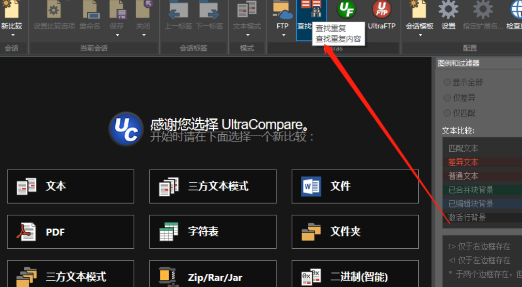The image size is (522, 287).
Task: Click the FTP cloud folder icon
Action: pyautogui.click(x=282, y=9)
